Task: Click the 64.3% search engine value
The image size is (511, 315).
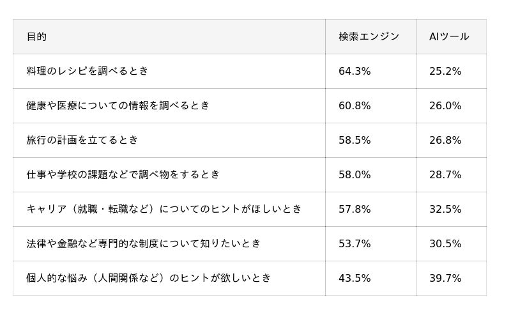Action: tap(355, 72)
